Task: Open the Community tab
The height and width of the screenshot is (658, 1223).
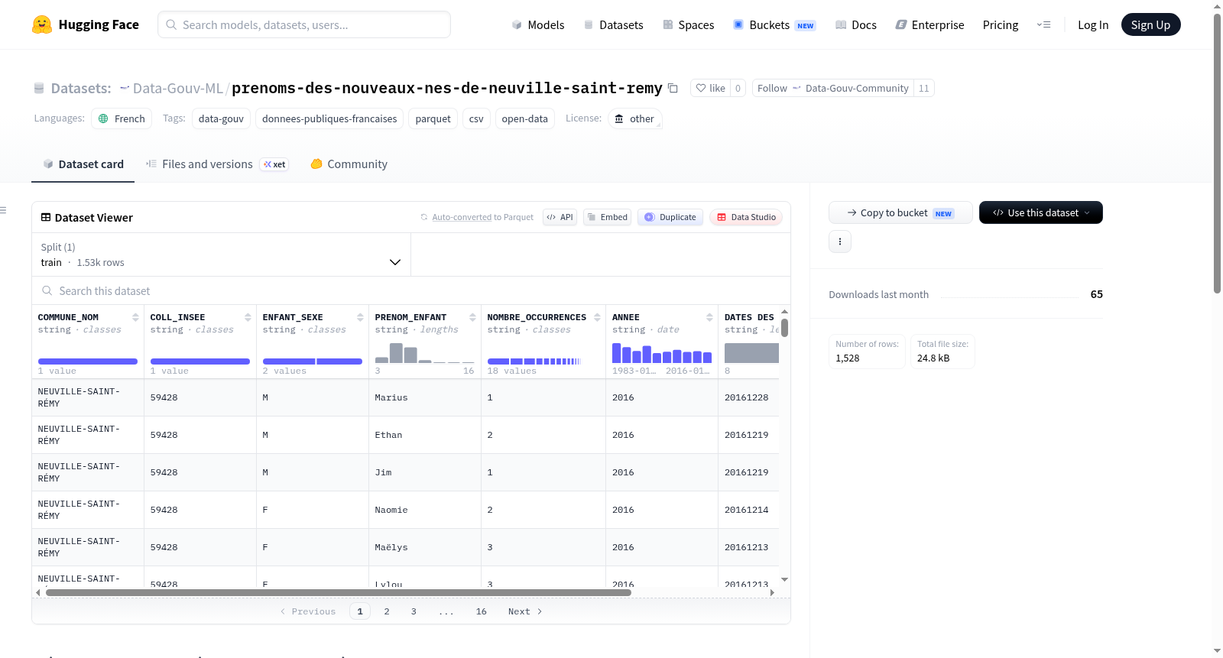Action: point(349,164)
